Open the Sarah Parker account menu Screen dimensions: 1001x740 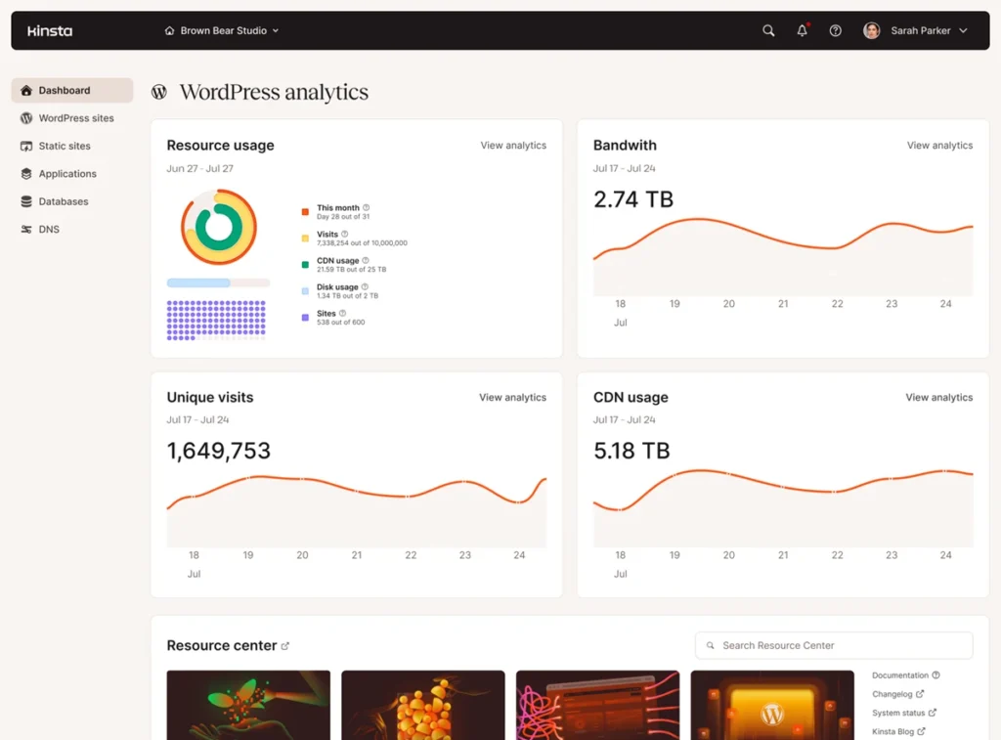tap(917, 30)
